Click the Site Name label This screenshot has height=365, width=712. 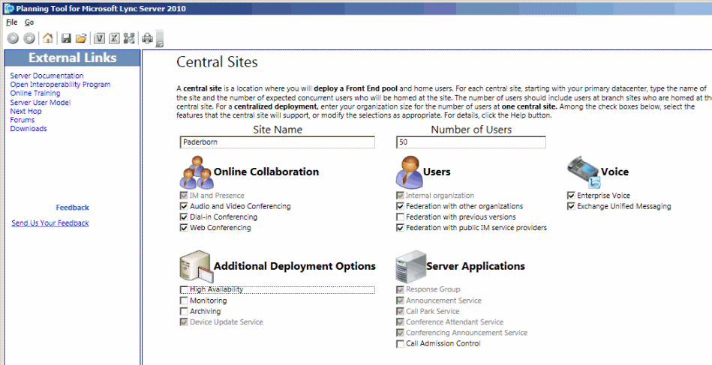pos(278,130)
